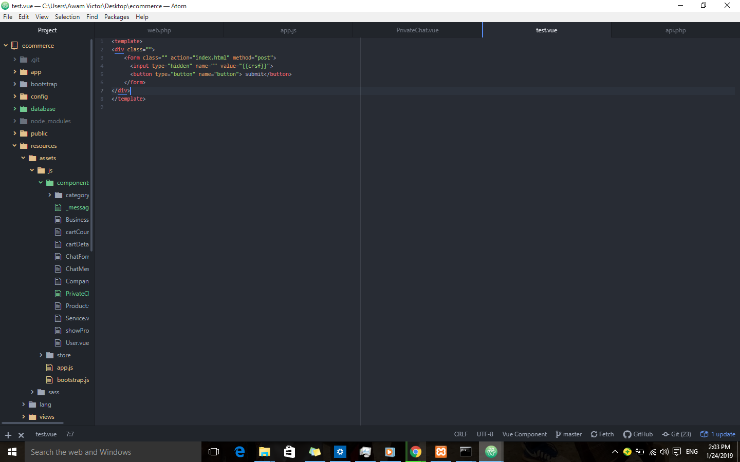This screenshot has height=462, width=740.
Task: Change the CRLF line ending selector
Action: click(461, 434)
